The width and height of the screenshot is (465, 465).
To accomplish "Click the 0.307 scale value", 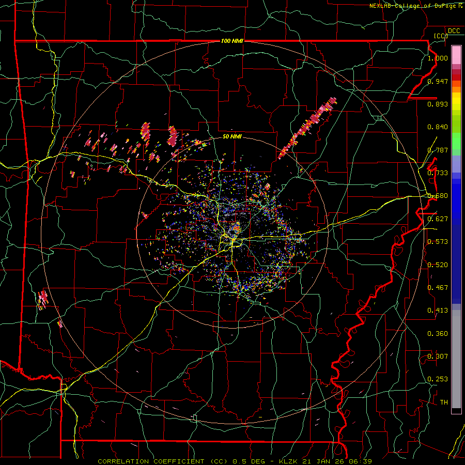I will 438,357.
